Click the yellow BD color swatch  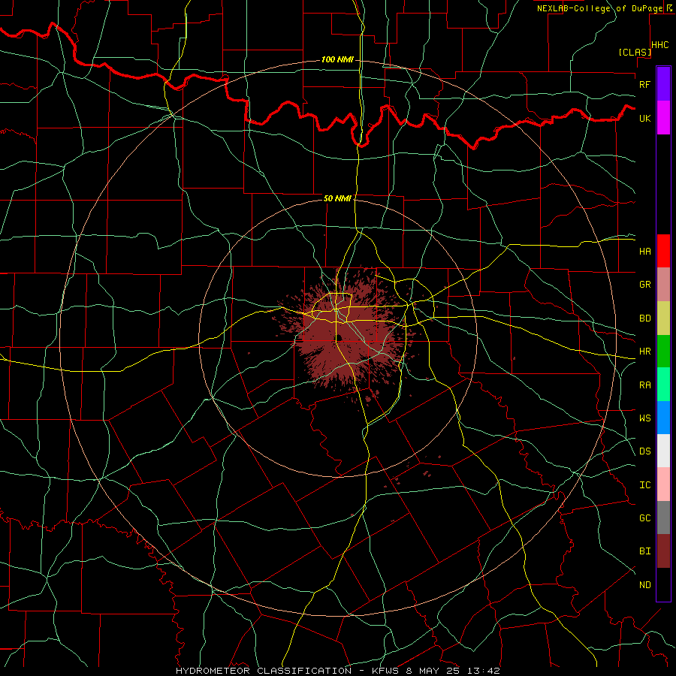click(x=663, y=318)
